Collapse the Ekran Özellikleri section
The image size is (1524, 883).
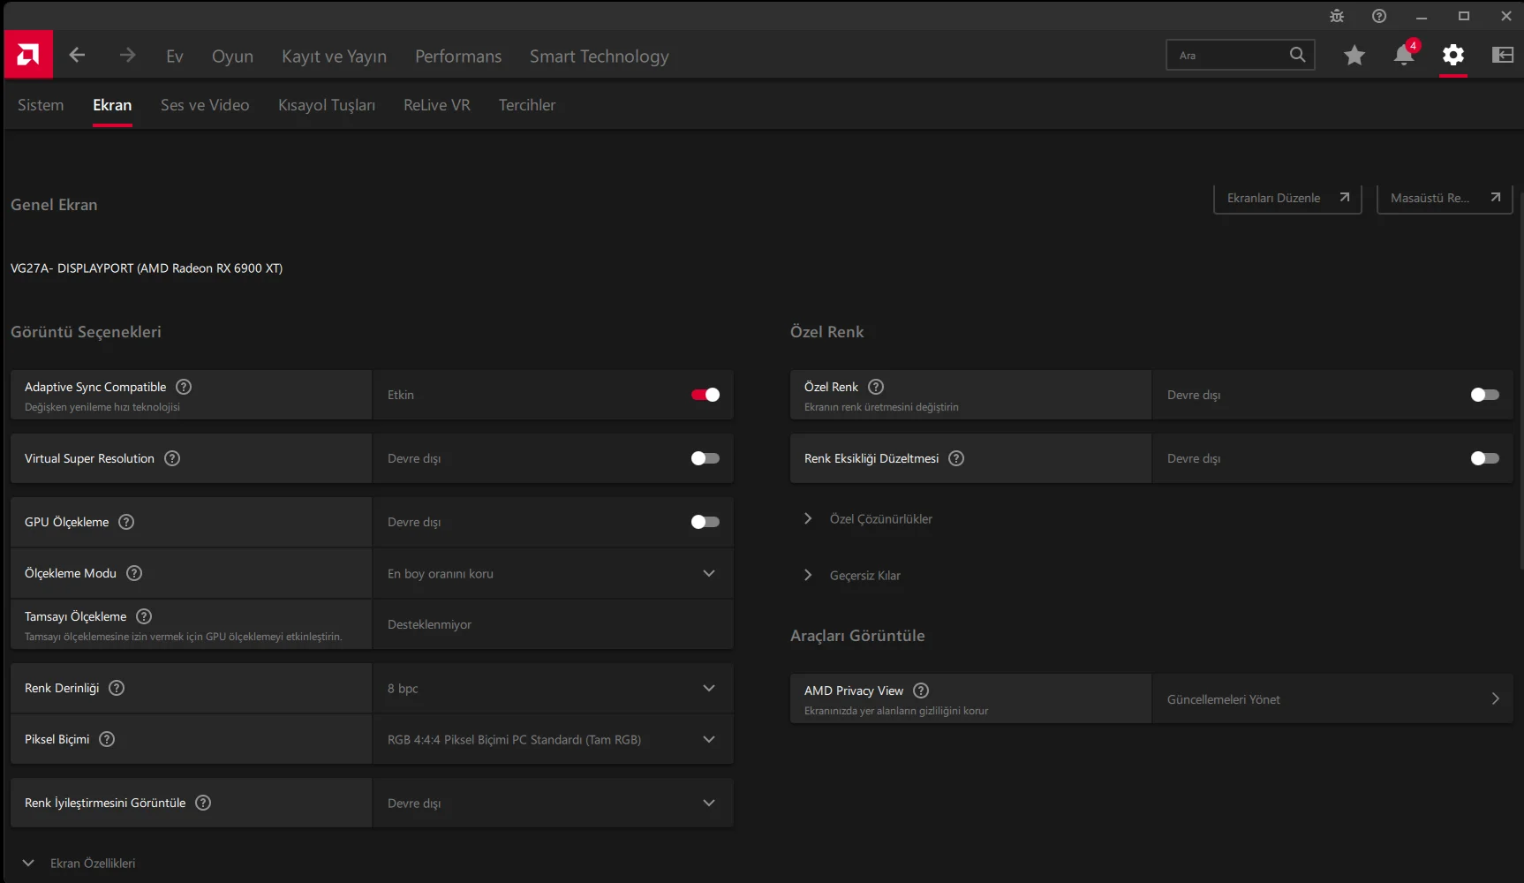[x=29, y=863]
